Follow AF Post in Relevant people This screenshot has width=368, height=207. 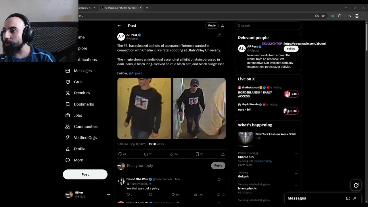click(x=291, y=49)
